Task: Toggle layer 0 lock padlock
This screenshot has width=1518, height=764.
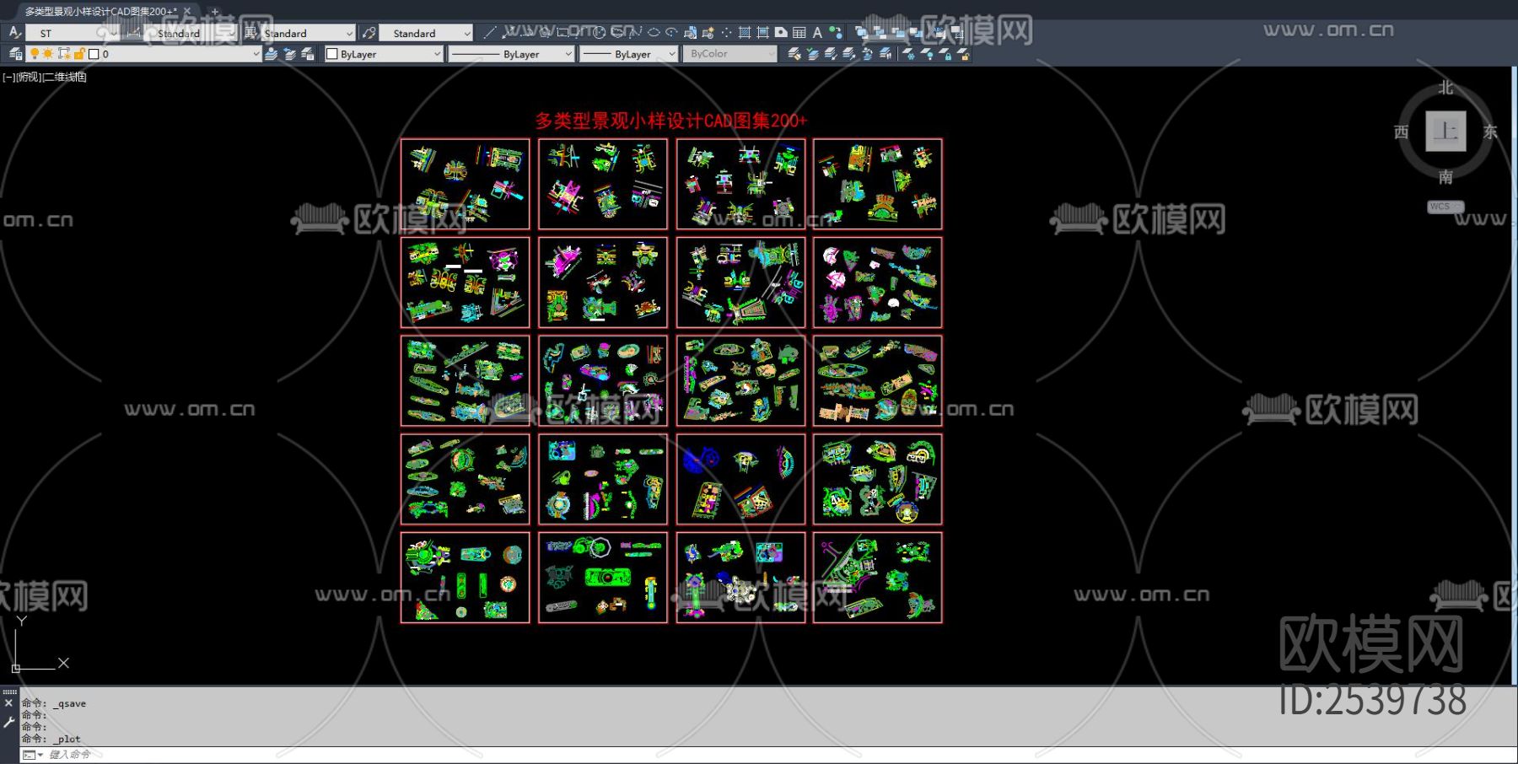Action: click(79, 54)
